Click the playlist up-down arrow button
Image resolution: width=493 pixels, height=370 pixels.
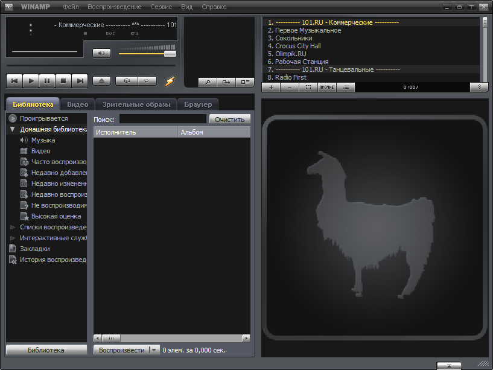pyautogui.click(x=479, y=87)
